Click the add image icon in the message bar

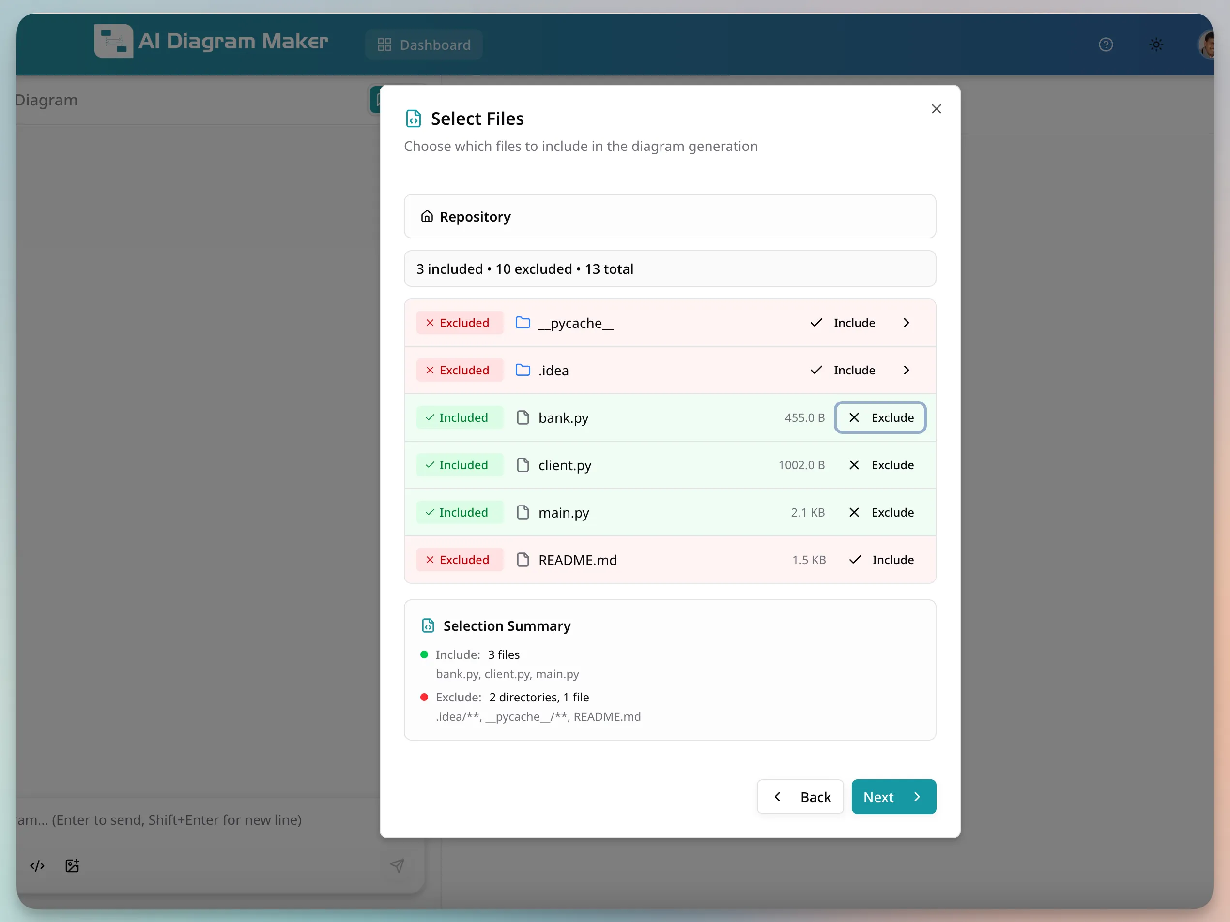click(72, 865)
